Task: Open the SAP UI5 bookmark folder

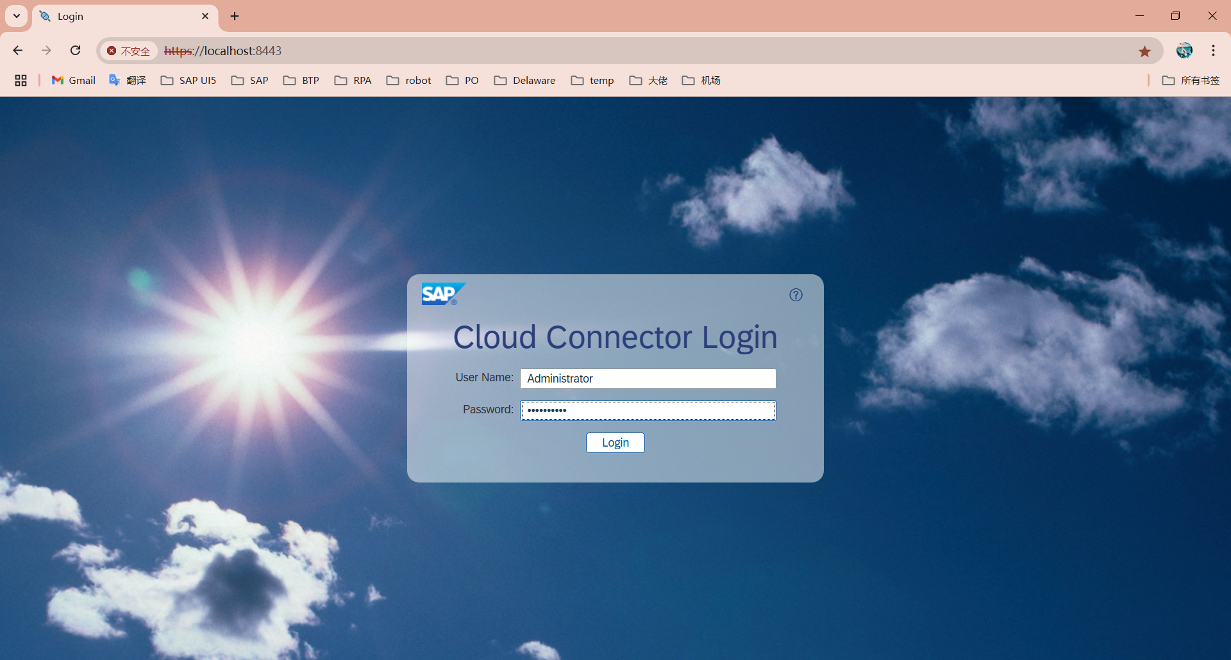Action: [x=188, y=80]
